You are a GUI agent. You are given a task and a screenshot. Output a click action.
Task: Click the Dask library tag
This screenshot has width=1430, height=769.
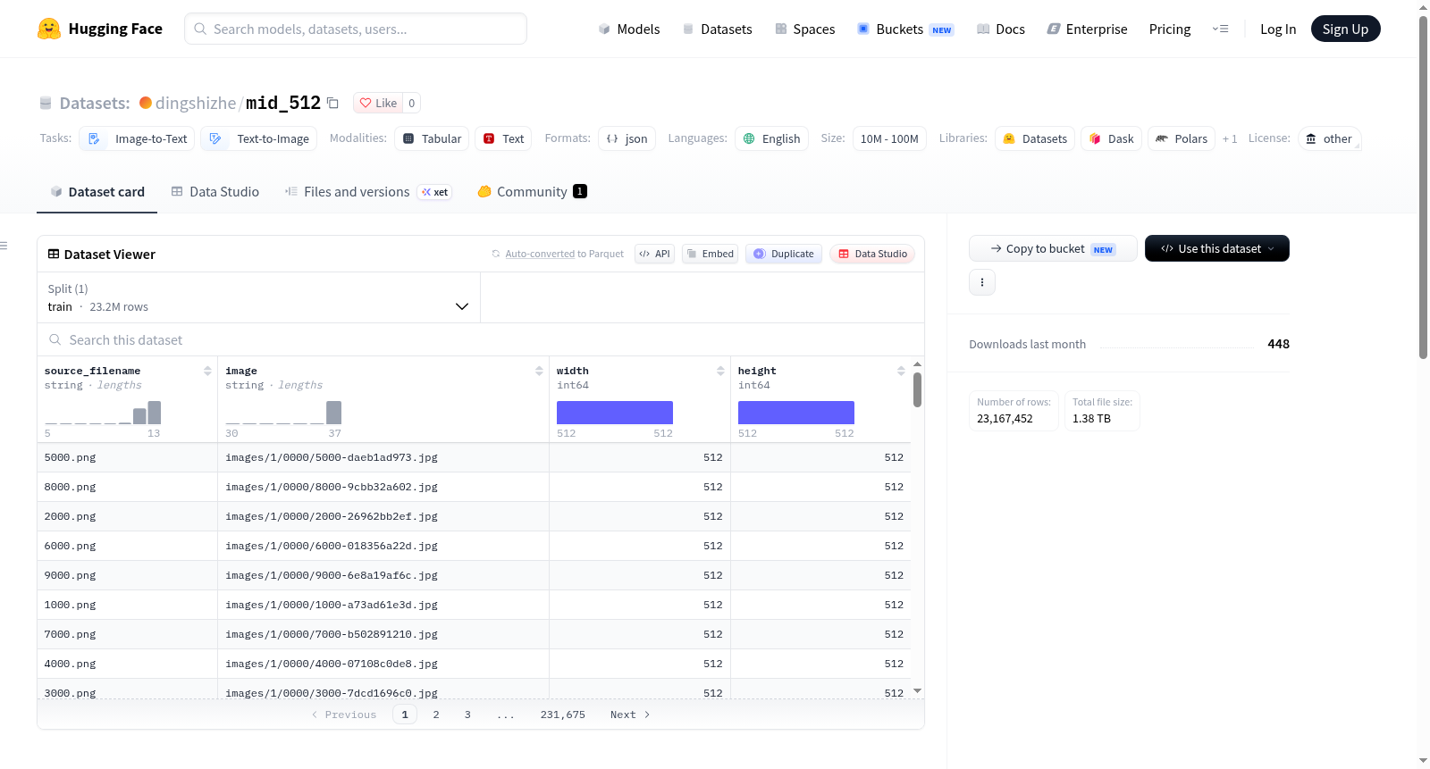click(x=1111, y=138)
